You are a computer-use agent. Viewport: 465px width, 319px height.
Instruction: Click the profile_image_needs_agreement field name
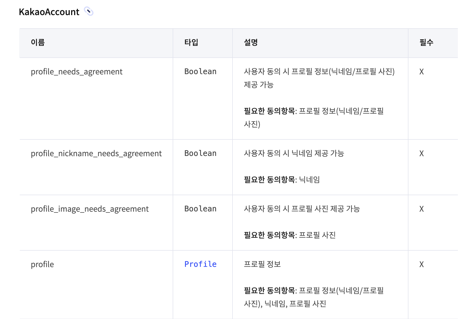click(90, 209)
